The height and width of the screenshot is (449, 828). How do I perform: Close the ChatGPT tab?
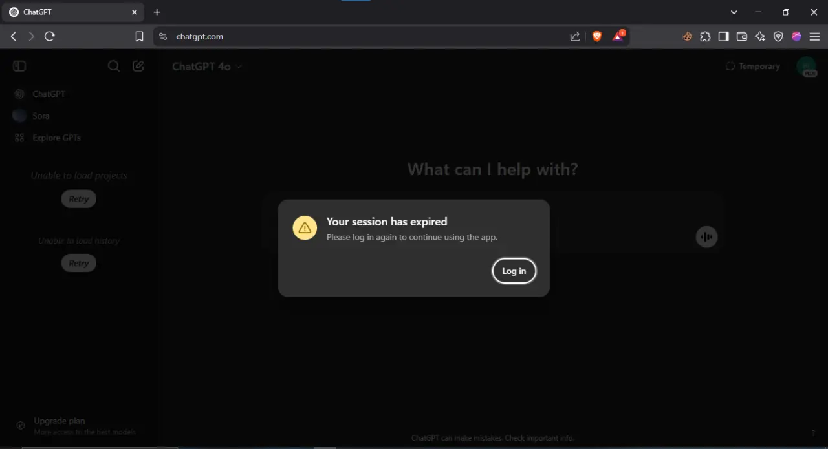135,12
